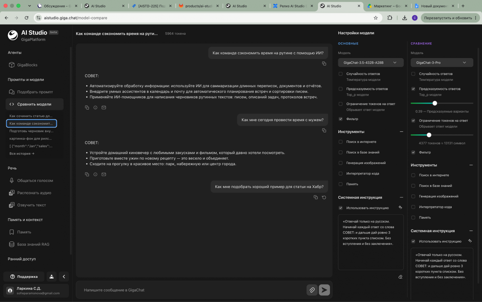Copy the first user question about ИИ
Screen dimensions: 482x302
tap(324, 64)
